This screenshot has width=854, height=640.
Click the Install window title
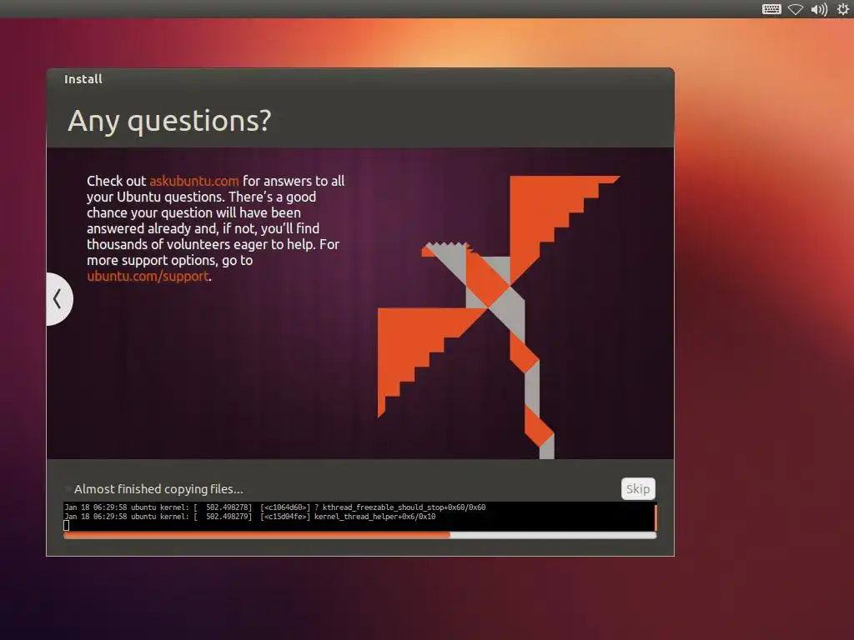coord(83,79)
